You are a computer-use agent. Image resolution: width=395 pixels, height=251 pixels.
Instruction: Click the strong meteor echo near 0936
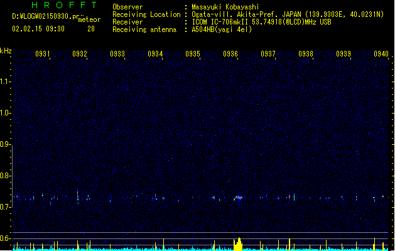click(238, 198)
